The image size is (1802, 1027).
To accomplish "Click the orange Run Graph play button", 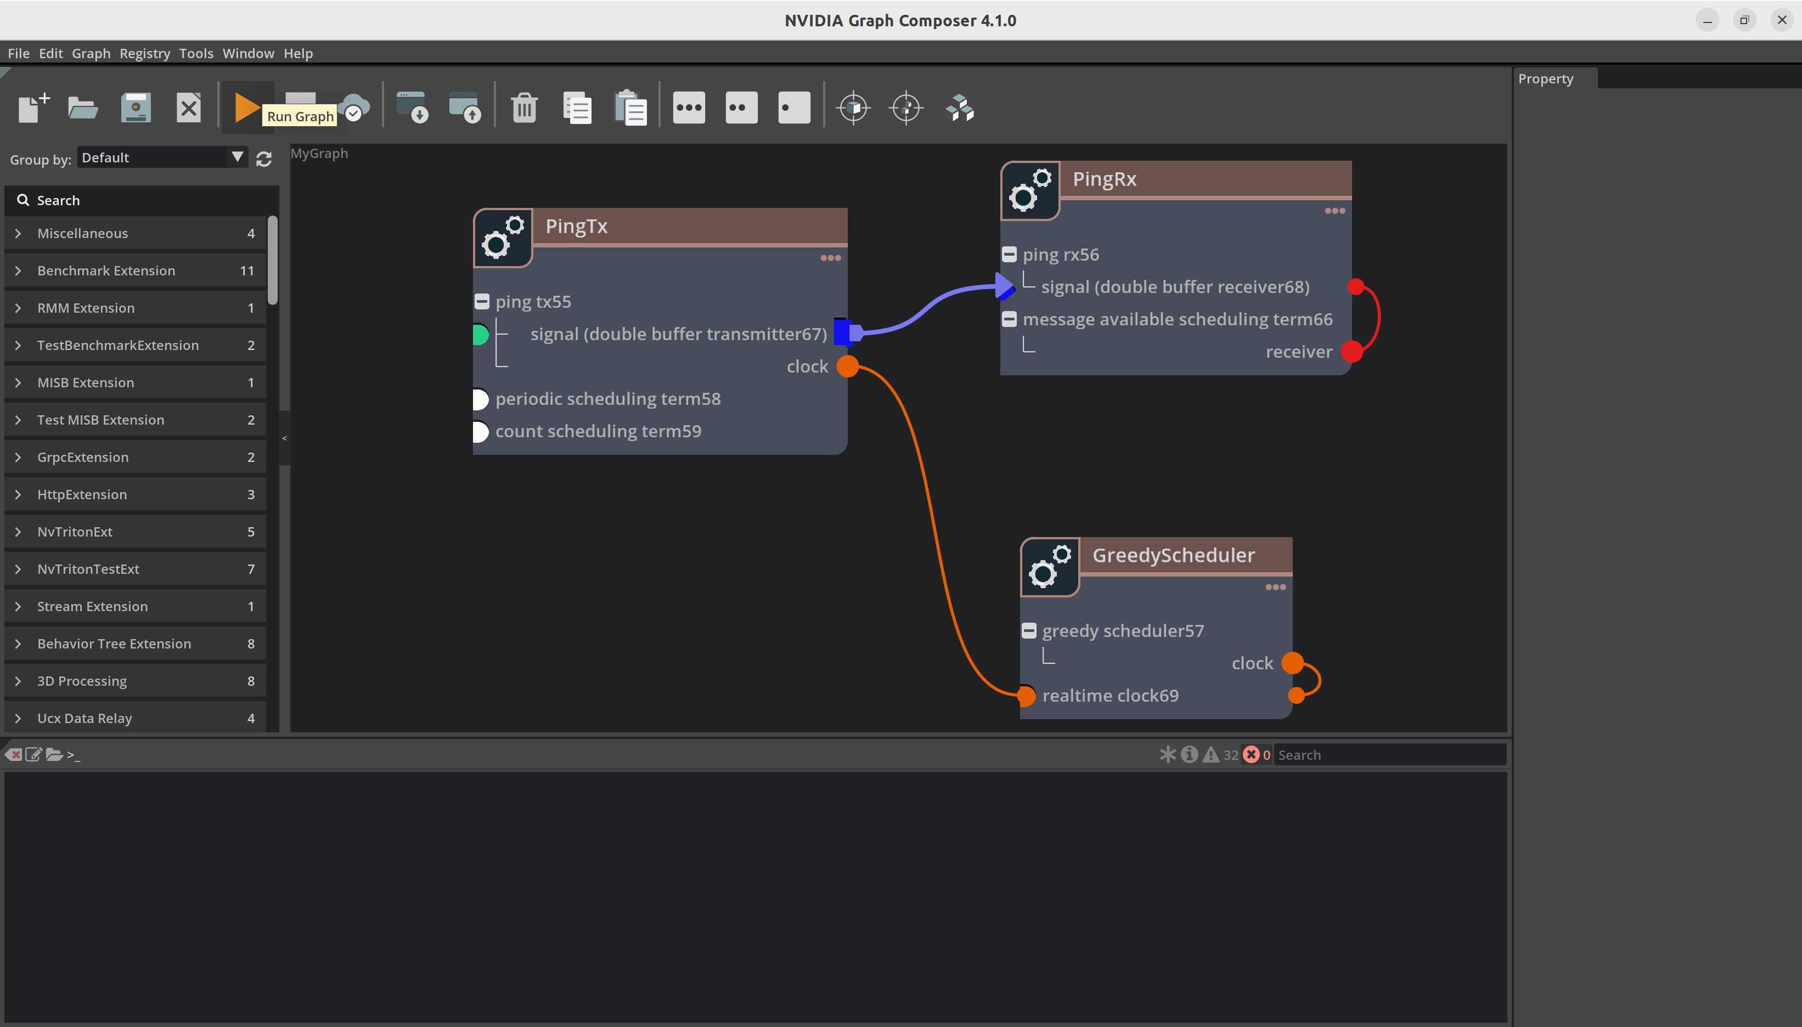I will (246, 108).
